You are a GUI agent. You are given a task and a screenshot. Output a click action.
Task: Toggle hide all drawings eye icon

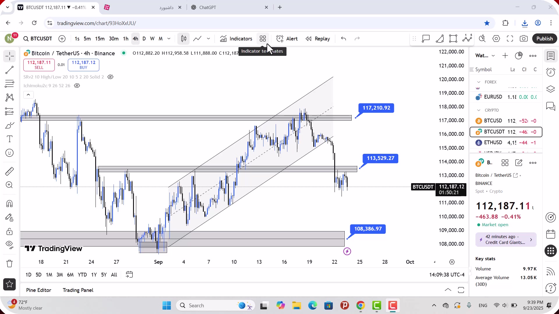(9, 245)
